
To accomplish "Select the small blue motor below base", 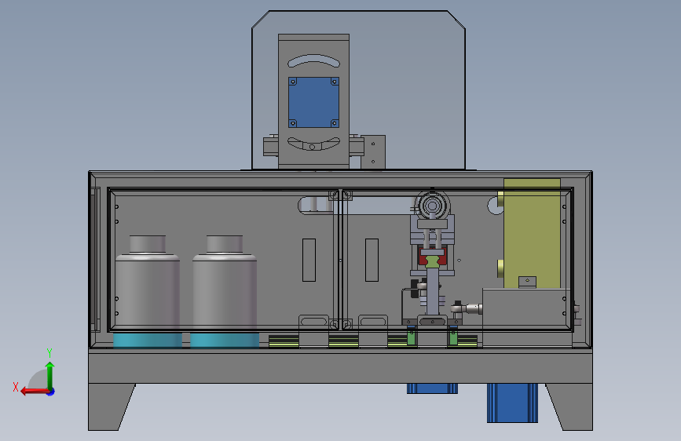I will [x=432, y=388].
